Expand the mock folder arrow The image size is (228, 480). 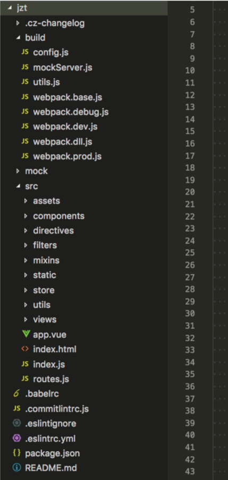tap(18, 171)
